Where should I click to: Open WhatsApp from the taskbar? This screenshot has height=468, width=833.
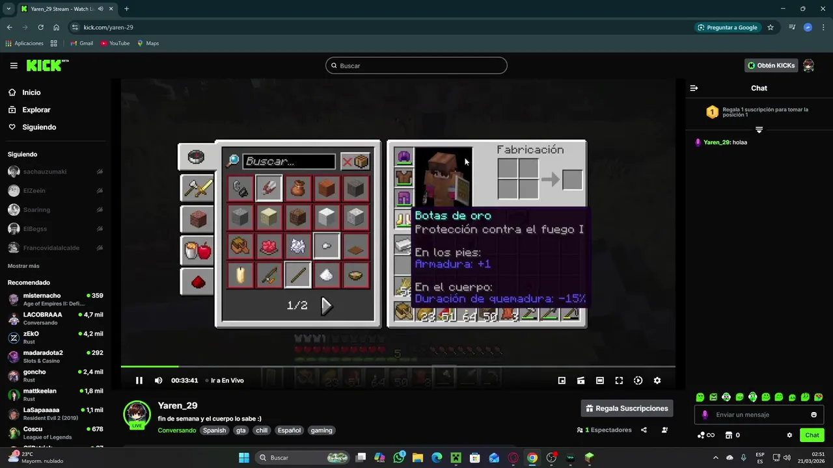(x=399, y=458)
